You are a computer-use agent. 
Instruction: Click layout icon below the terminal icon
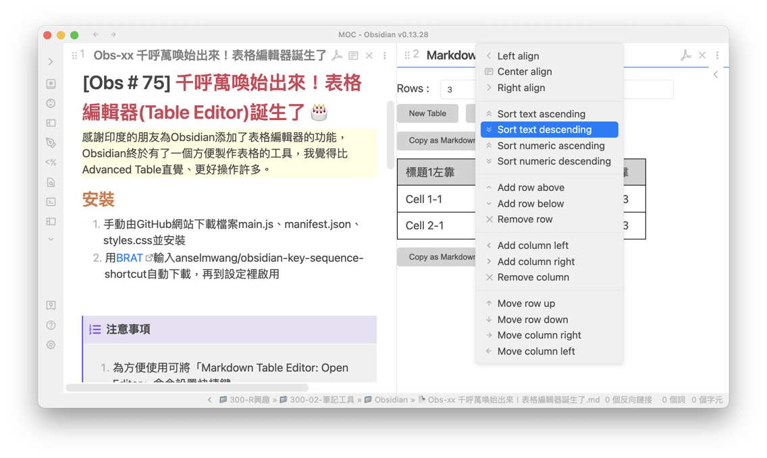pos(51,221)
